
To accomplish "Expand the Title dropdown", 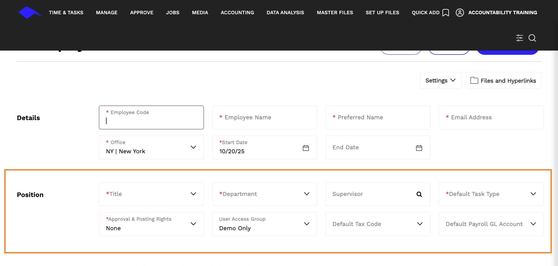I will [x=151, y=194].
